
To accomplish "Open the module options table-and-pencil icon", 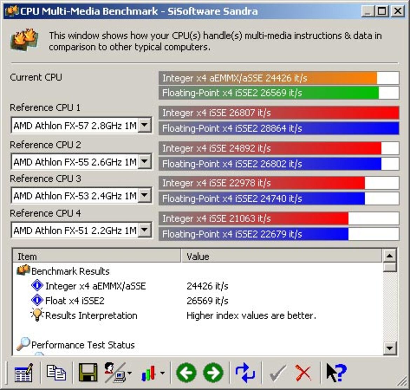I will [24, 373].
